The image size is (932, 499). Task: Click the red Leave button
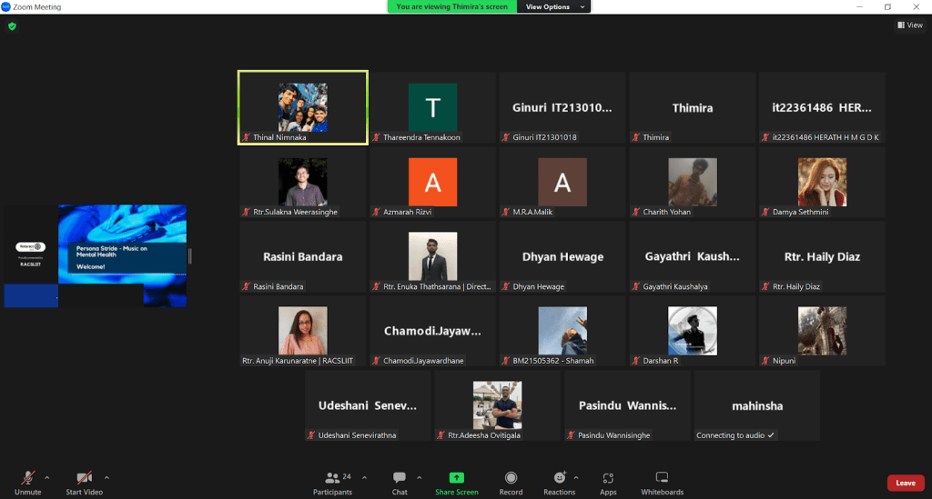(905, 483)
